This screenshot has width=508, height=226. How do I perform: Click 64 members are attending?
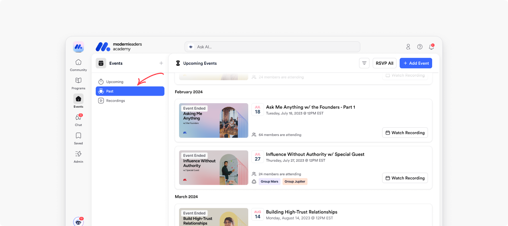coord(280,135)
